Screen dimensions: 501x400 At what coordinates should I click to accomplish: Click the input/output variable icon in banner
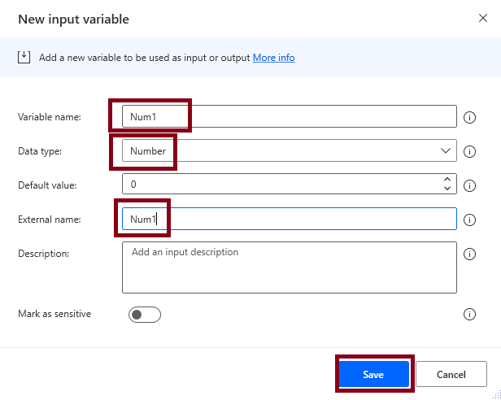[x=24, y=58]
